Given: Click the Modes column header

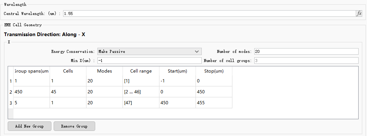Looking at the screenshot, I should coord(104,71).
